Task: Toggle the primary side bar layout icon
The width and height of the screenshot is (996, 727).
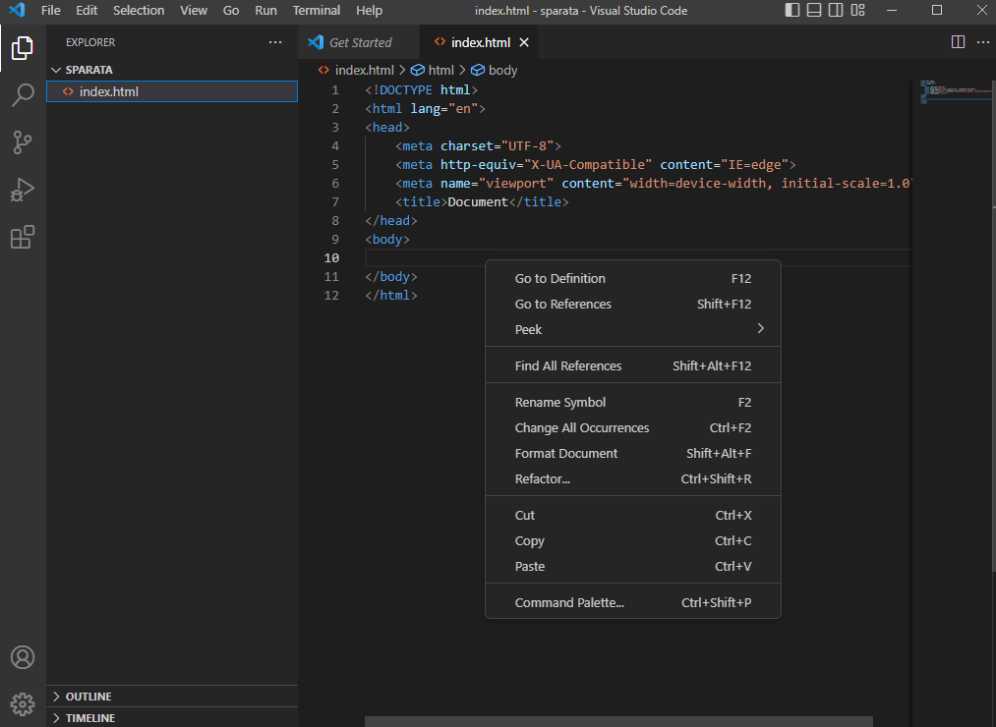Action: click(x=792, y=10)
